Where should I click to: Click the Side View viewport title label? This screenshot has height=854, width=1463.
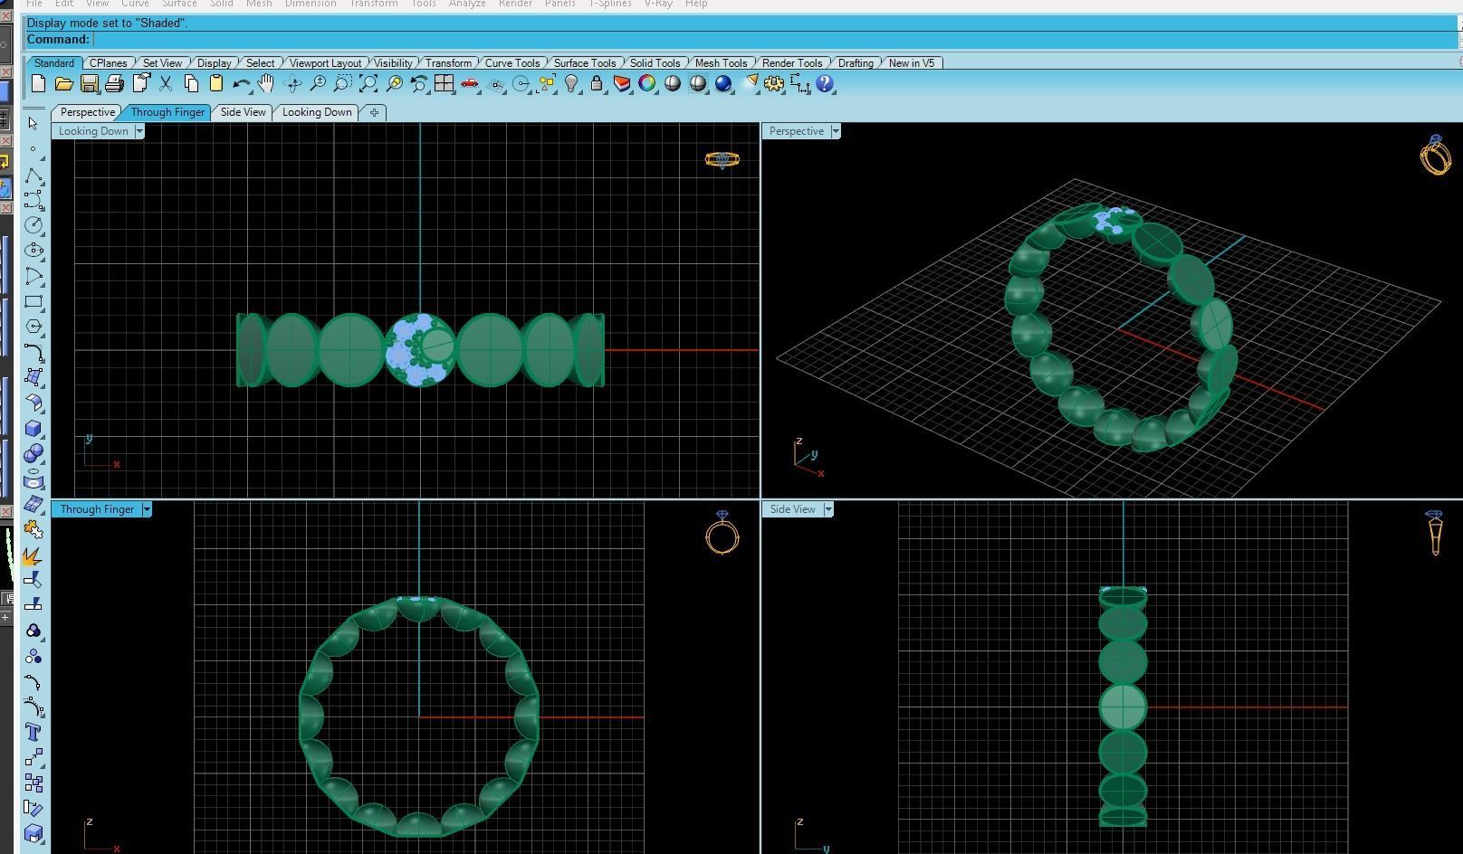[793, 509]
